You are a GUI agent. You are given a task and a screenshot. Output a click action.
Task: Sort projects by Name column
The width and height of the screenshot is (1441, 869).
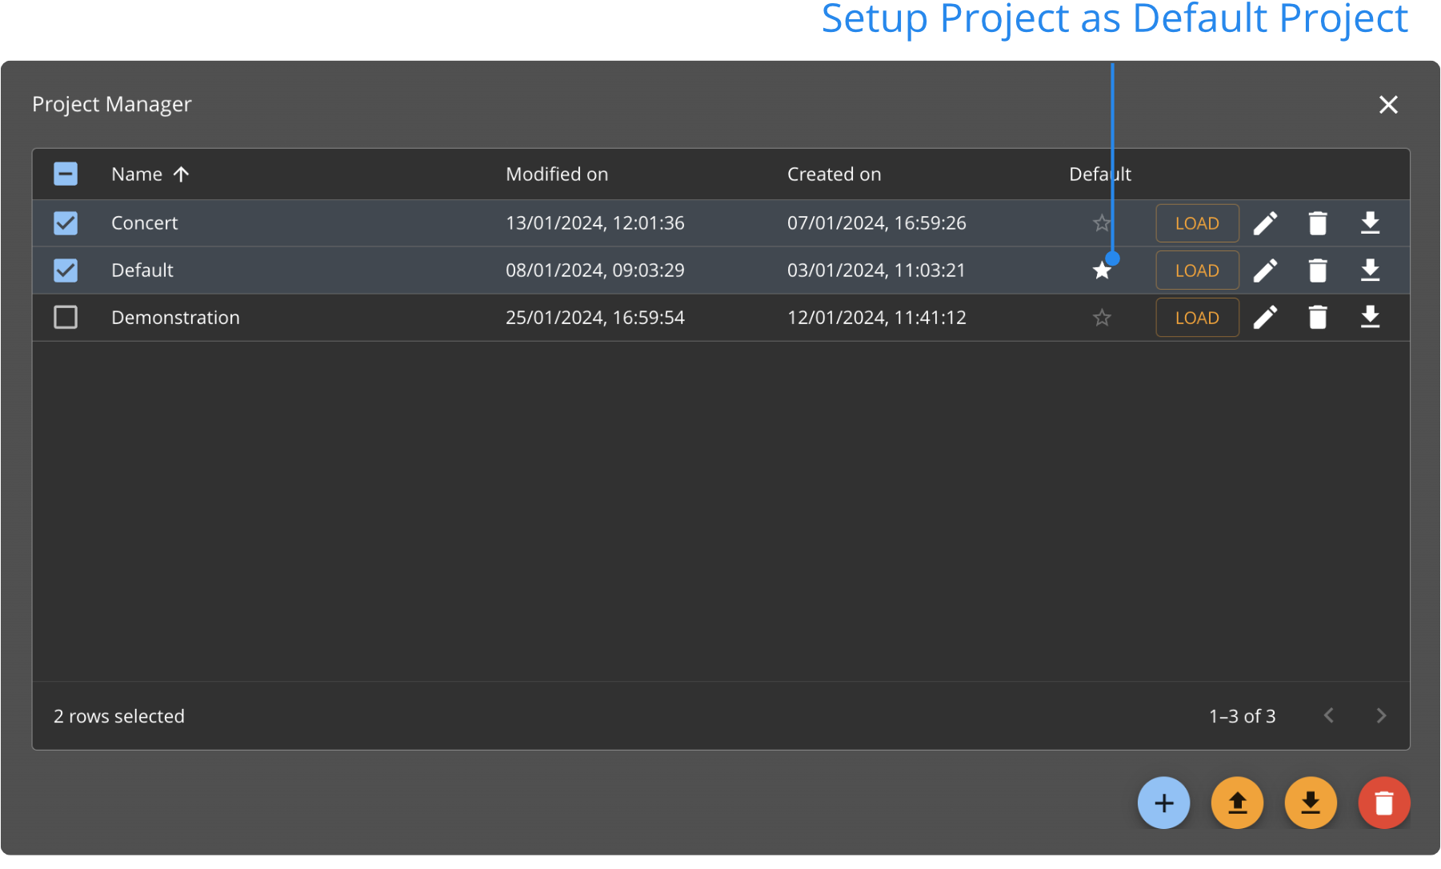pos(137,174)
